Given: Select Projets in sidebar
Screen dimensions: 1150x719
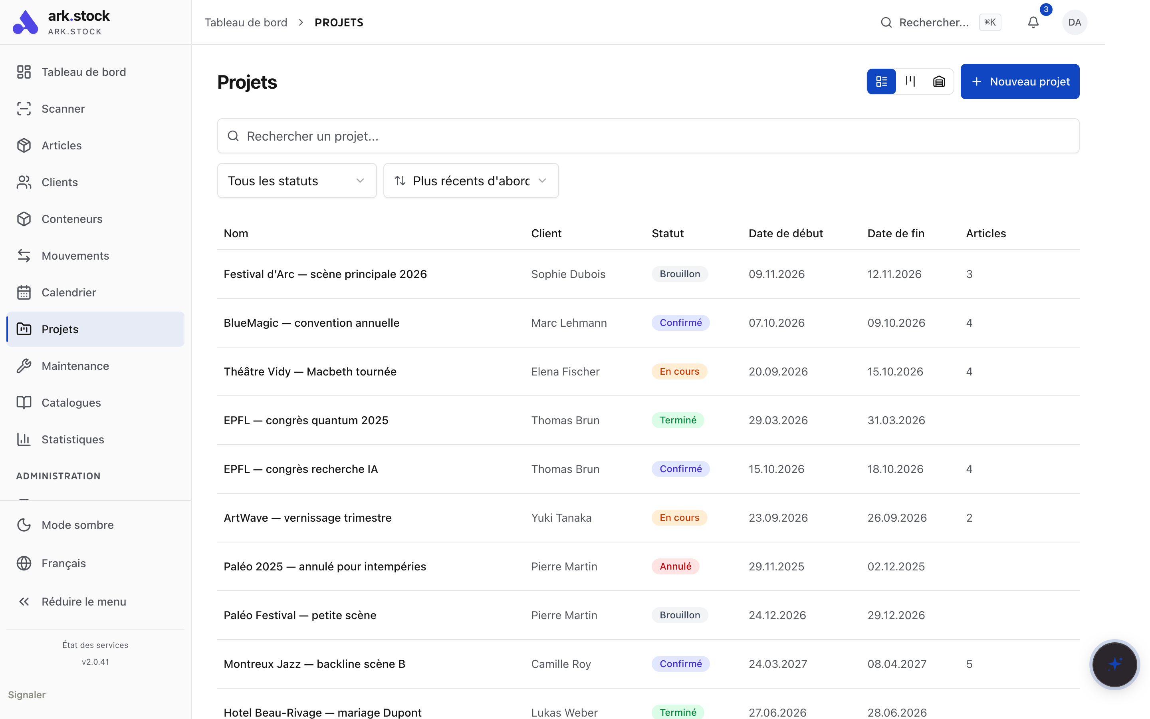Looking at the screenshot, I should (95, 329).
